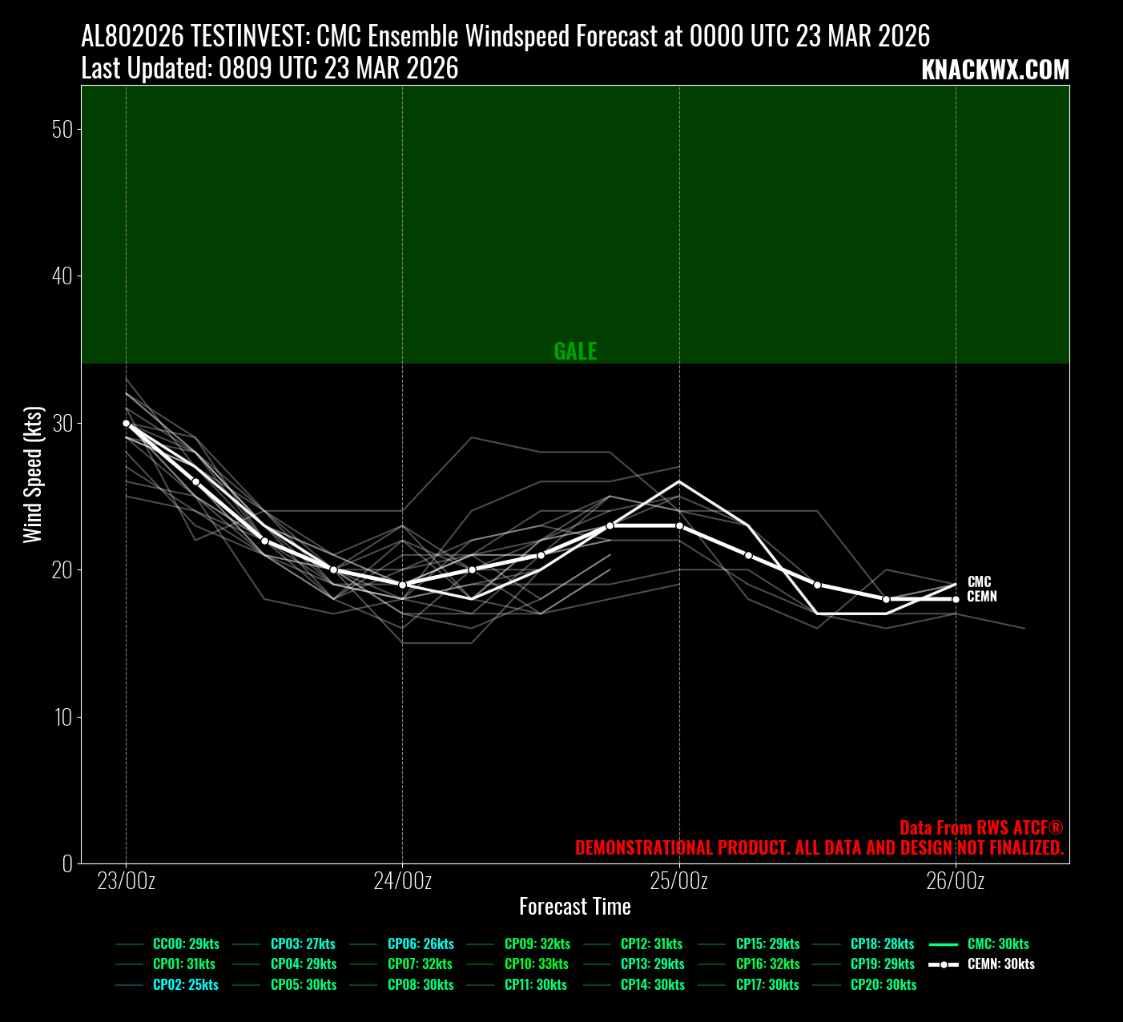This screenshot has width=1123, height=1022.
Task: Click the CEMN marker icon in legend
Action: [x=944, y=964]
